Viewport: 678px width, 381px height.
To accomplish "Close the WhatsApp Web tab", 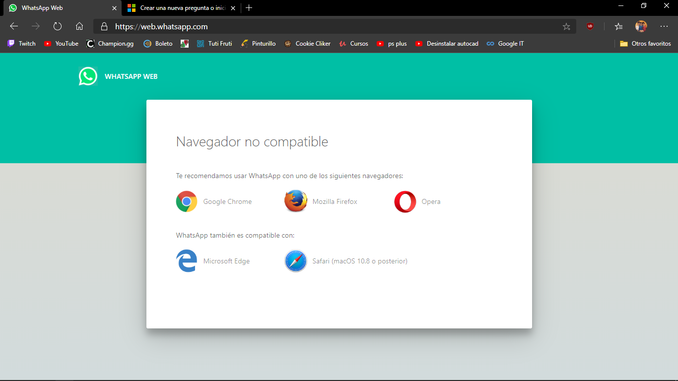I will point(114,8).
